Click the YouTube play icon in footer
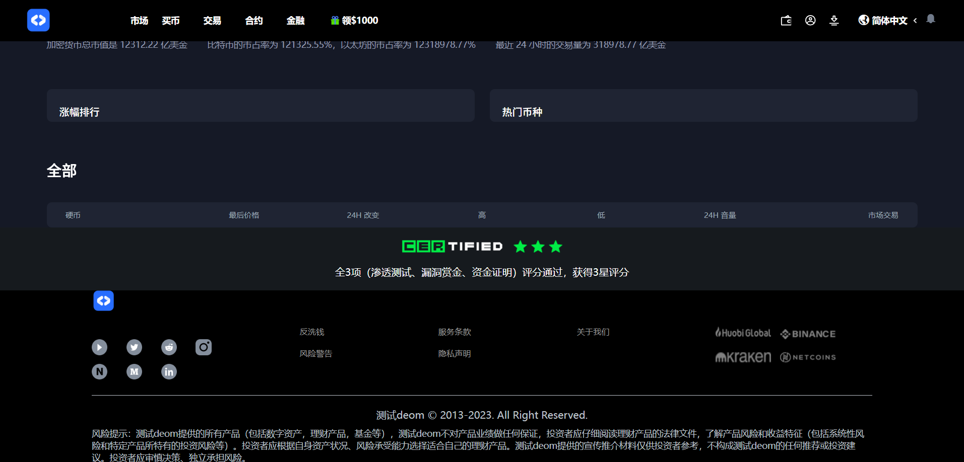The height and width of the screenshot is (462, 964). pyautogui.click(x=99, y=347)
